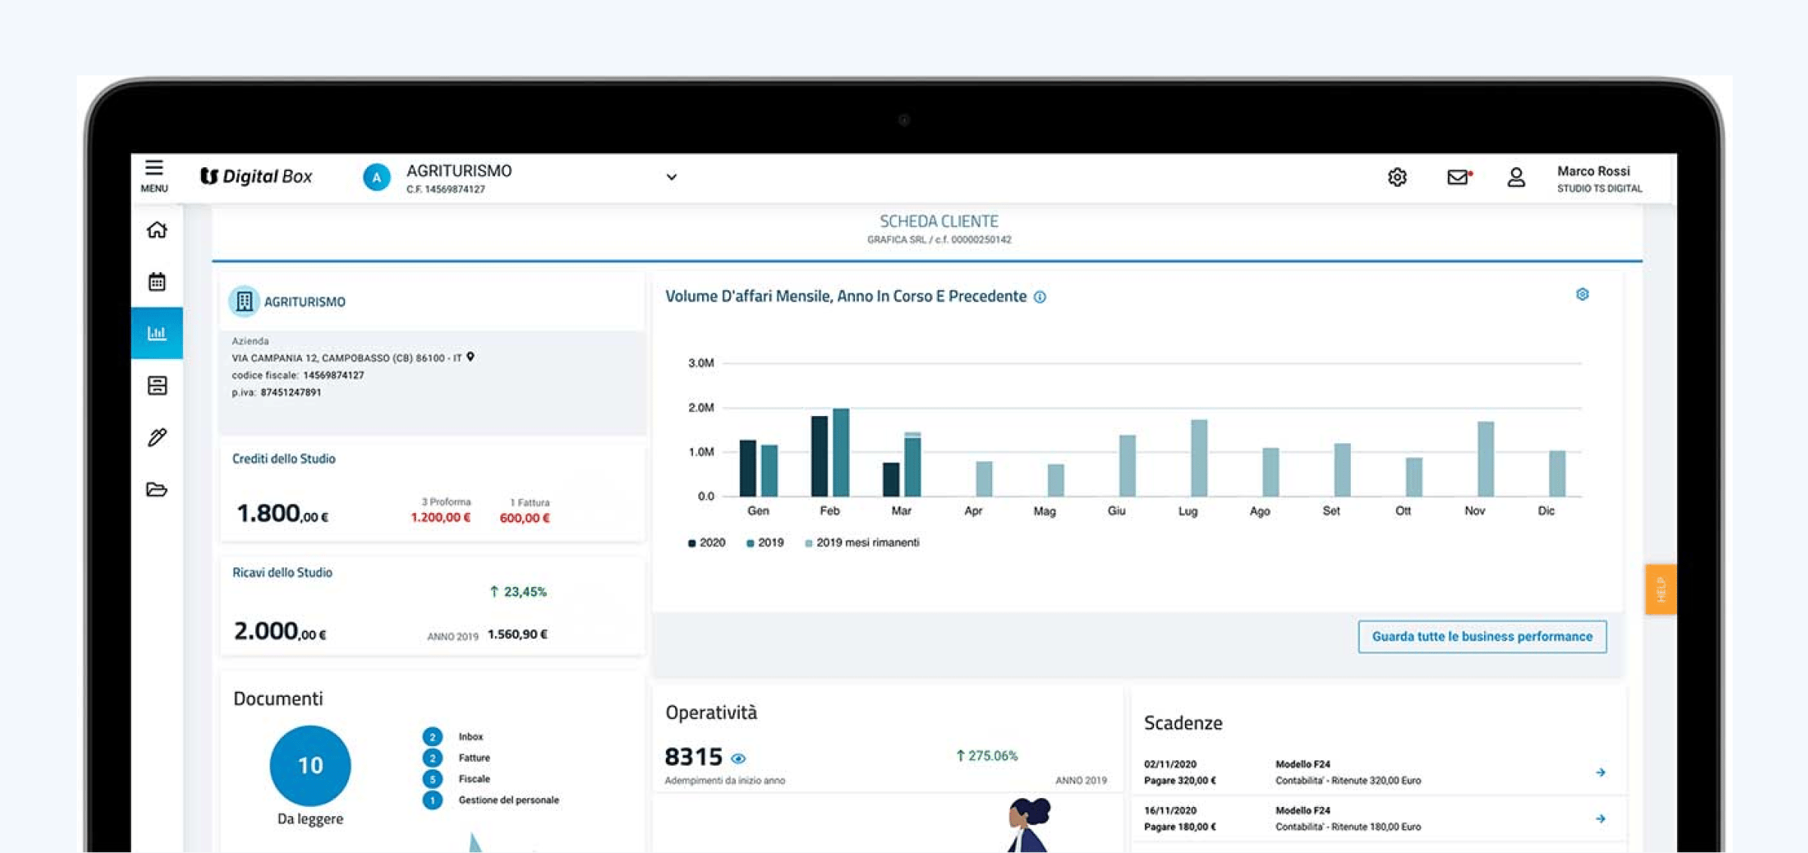Click the Digital Box logo
Viewport: 1808px width, 853px height.
coord(256,176)
